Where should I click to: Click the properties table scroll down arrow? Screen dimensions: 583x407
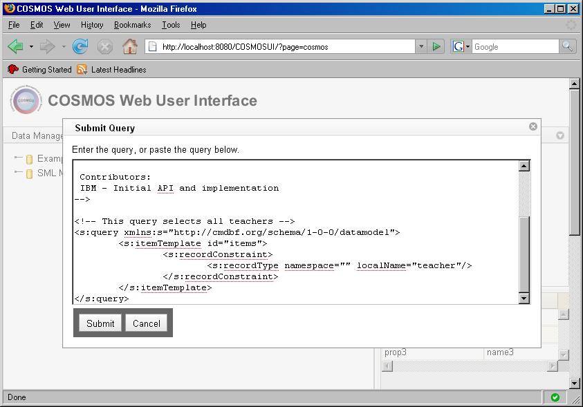pyautogui.click(x=564, y=355)
